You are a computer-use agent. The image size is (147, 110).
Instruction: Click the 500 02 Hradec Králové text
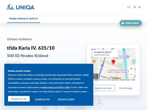coord(28,56)
